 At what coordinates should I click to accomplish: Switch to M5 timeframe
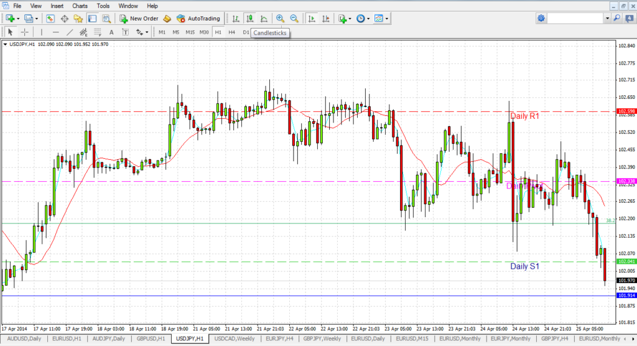point(176,32)
